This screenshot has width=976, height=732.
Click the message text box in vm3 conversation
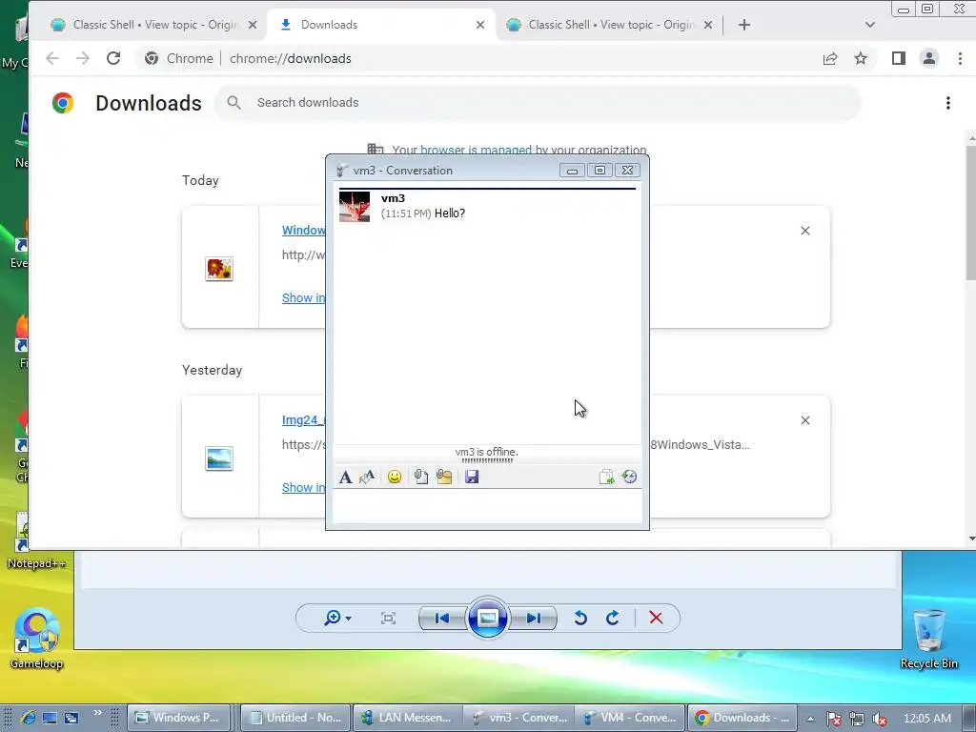[x=487, y=506]
